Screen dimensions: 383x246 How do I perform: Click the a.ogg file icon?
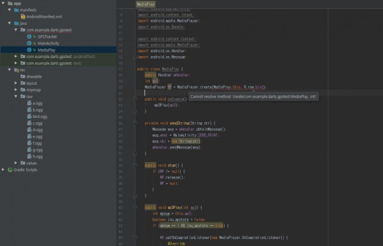click(x=29, y=103)
